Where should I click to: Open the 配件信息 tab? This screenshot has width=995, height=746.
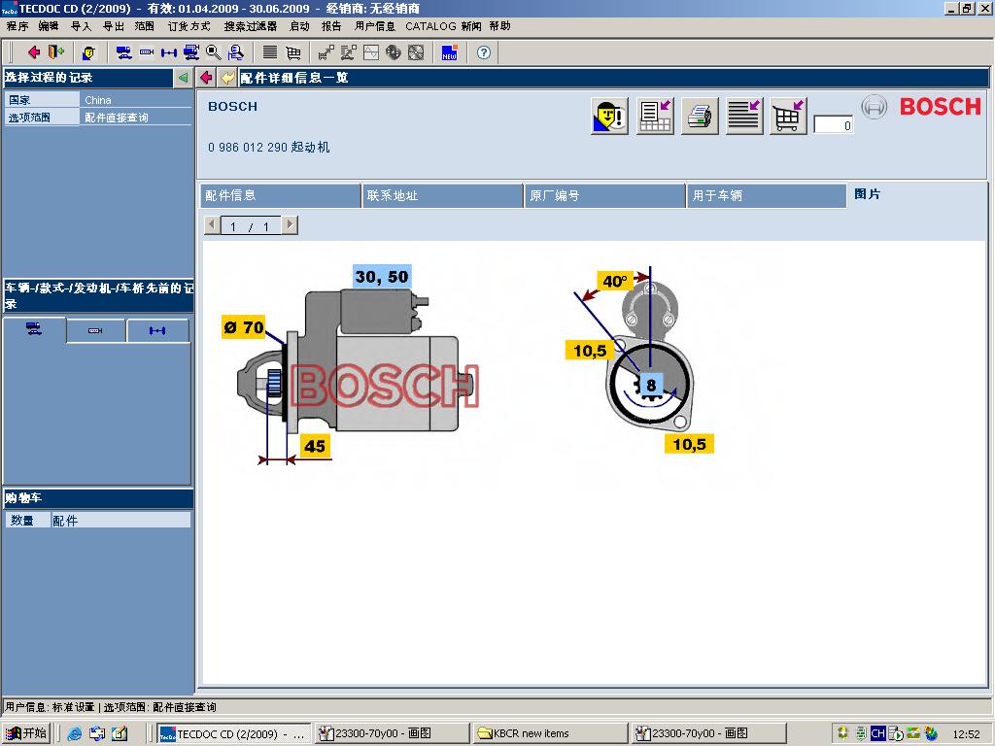(281, 195)
